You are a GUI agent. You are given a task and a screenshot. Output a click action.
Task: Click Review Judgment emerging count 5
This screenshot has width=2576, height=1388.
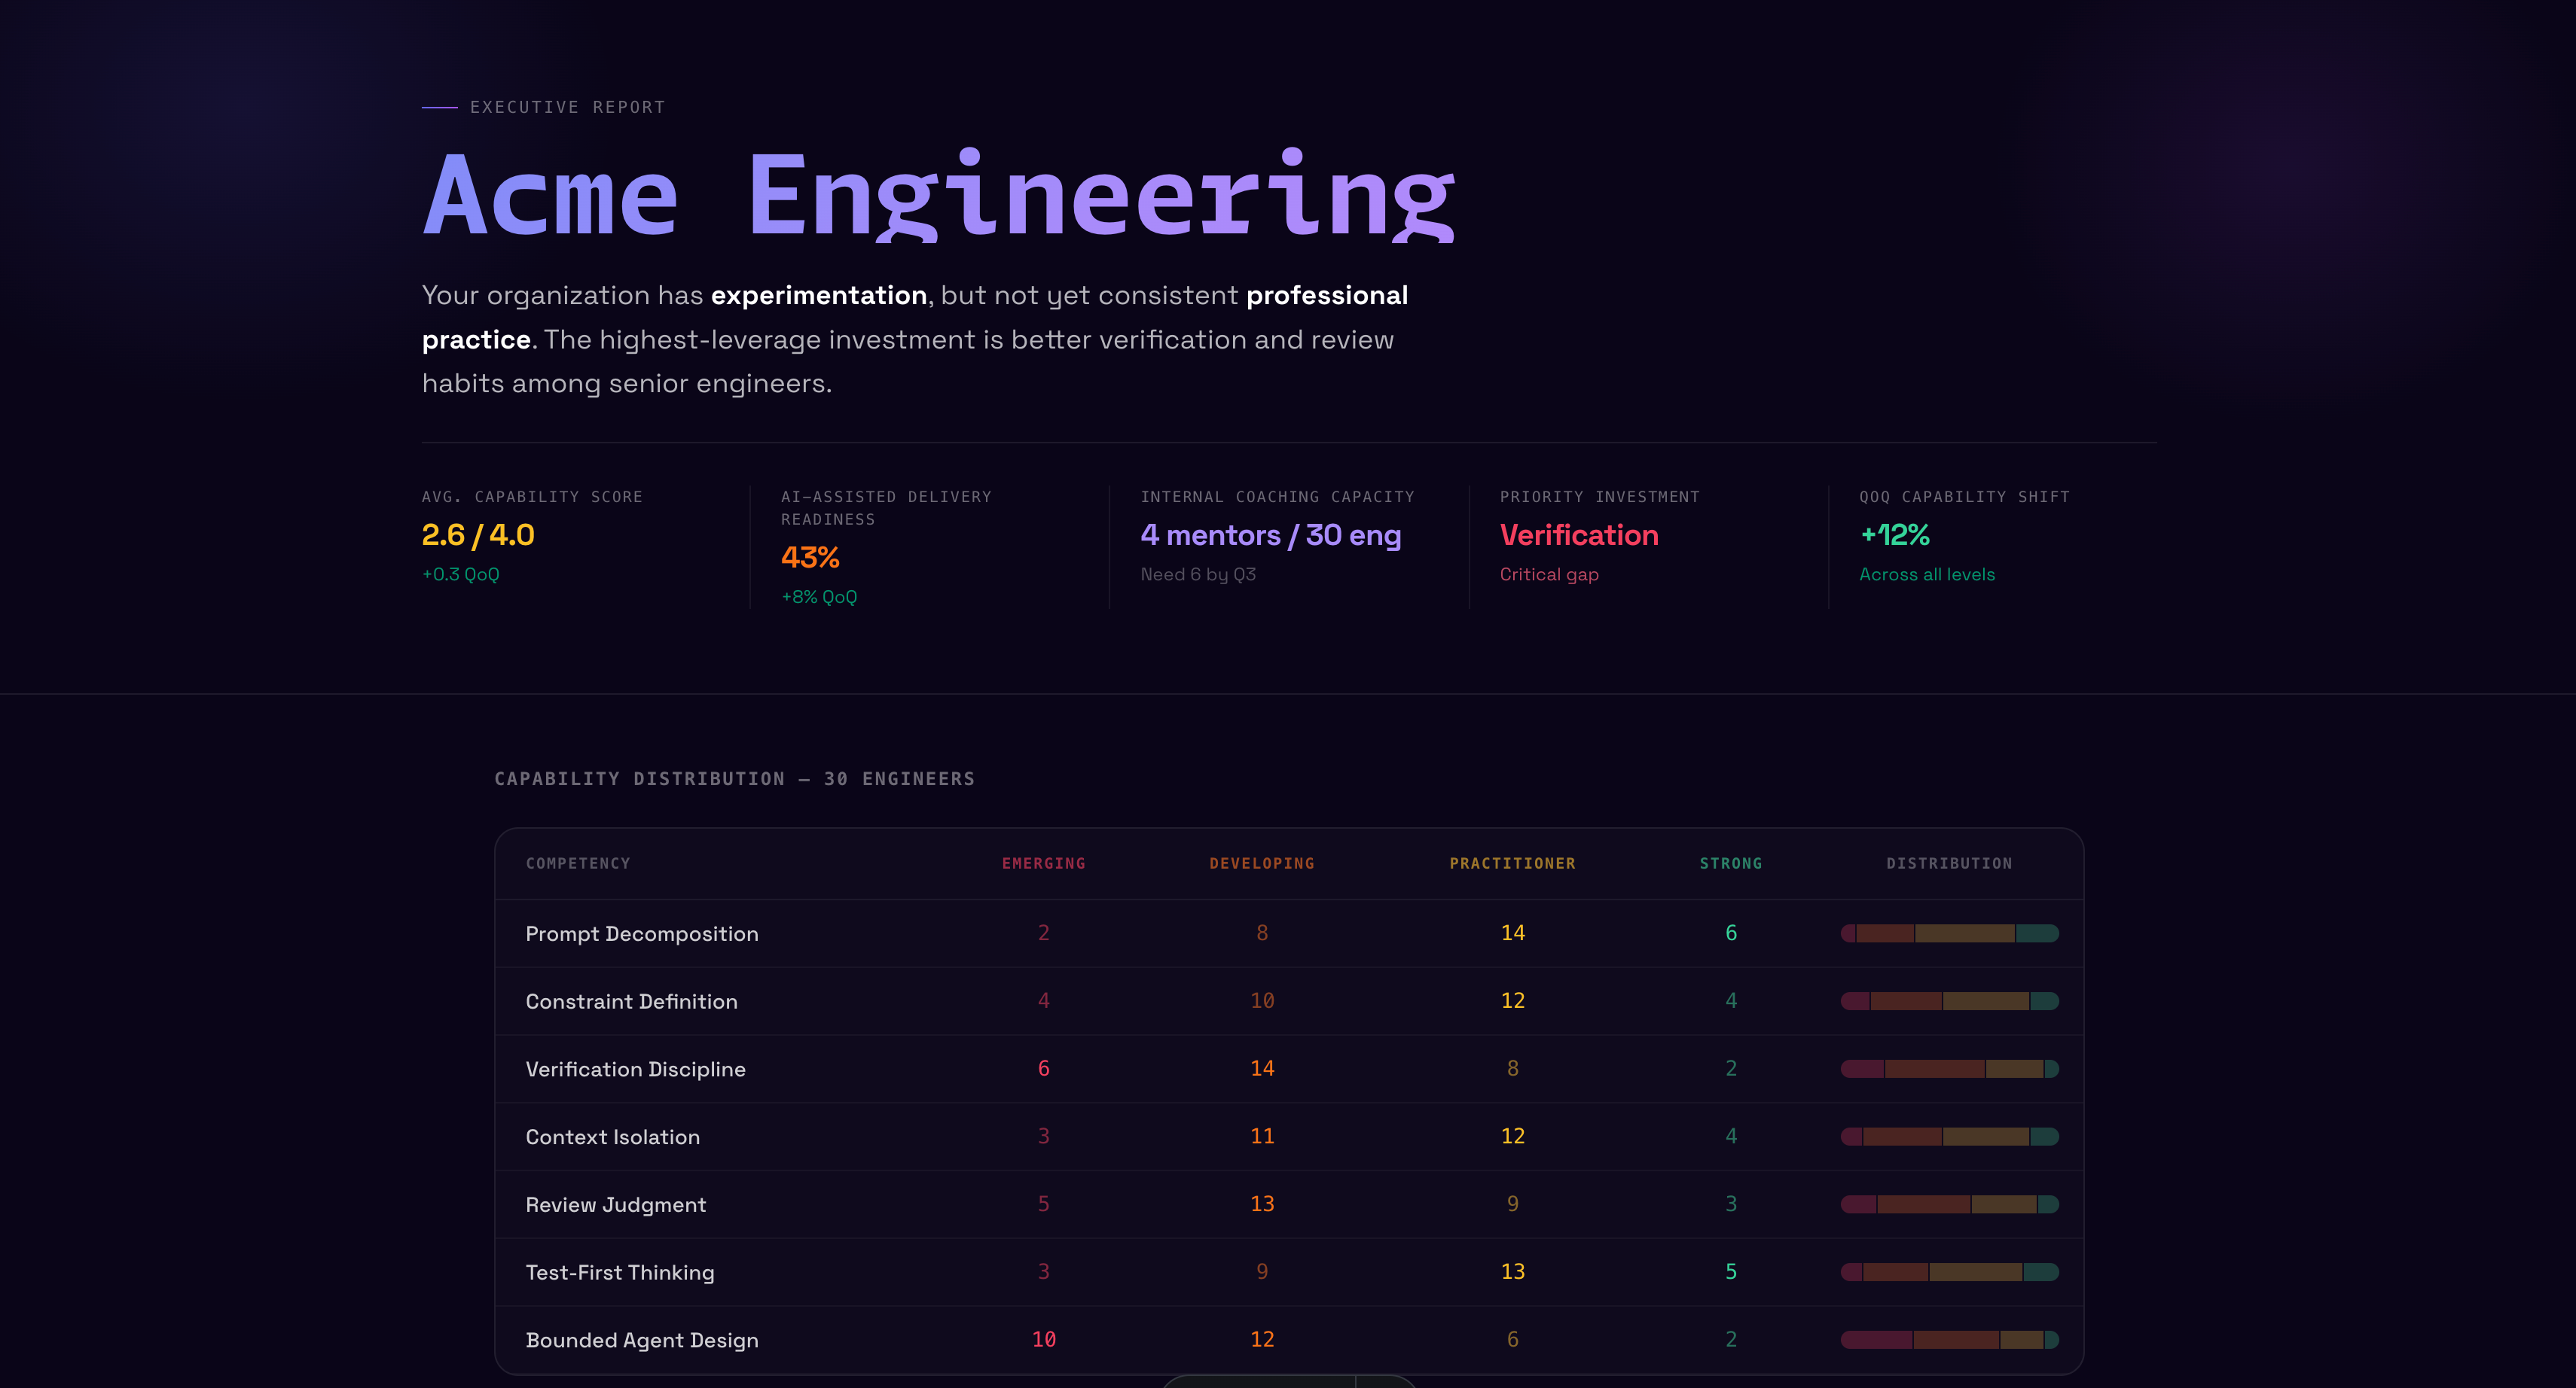[1043, 1204]
